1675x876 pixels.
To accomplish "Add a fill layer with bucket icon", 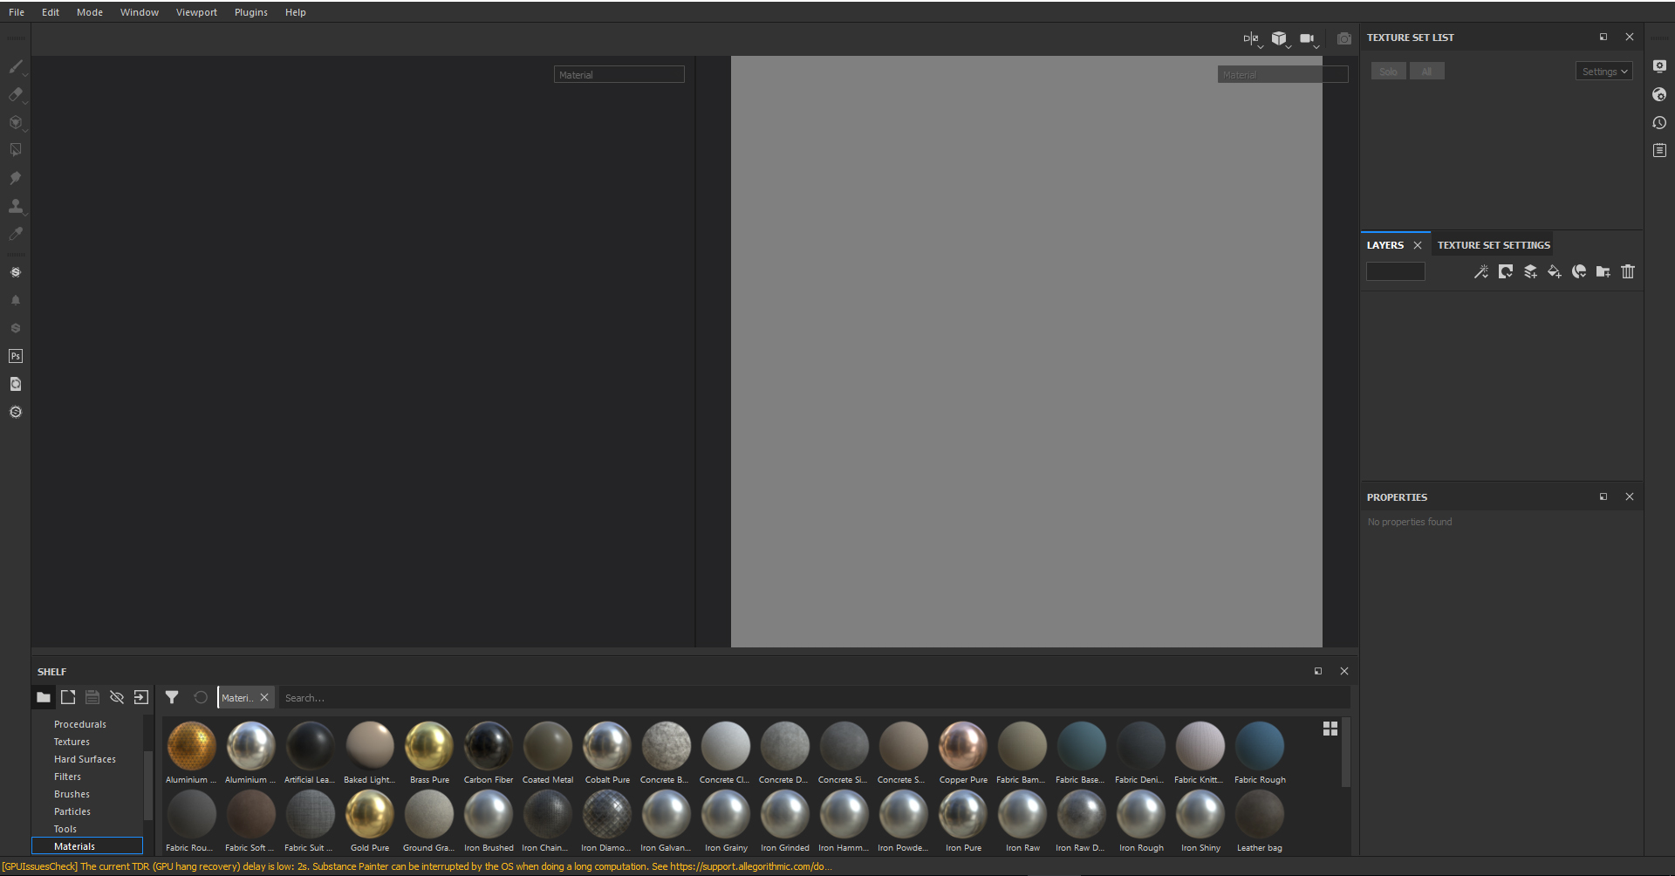I will click(x=1555, y=271).
